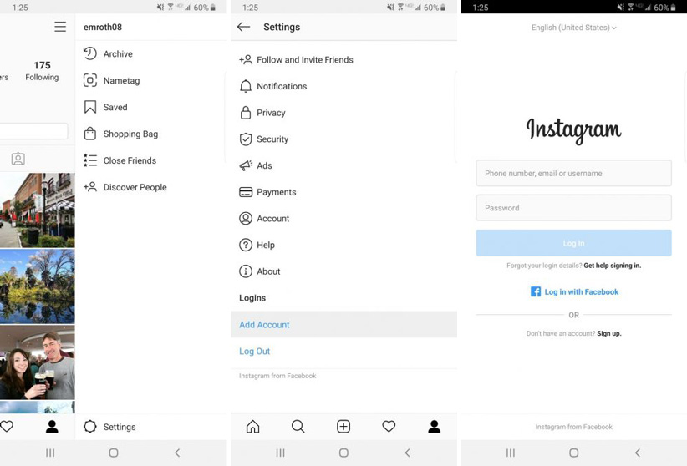
Task: Open the couple with beers photo thumbnail
Action: pos(38,362)
